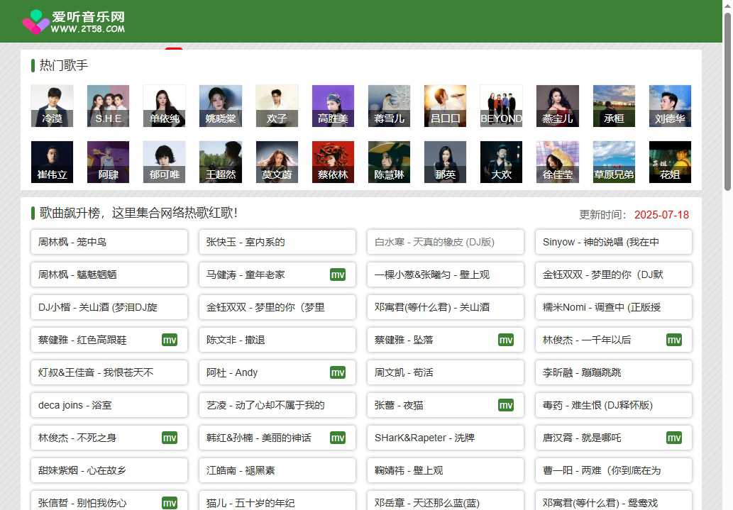Open the MV for 张蔷 - 夜猫
The width and height of the screenshot is (733, 510).
[506, 405]
